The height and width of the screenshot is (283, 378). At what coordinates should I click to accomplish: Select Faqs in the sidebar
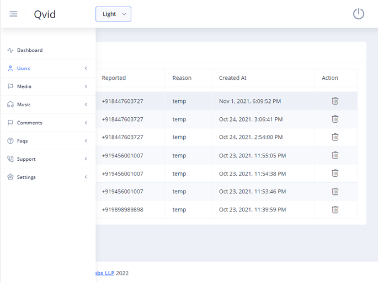[22, 141]
